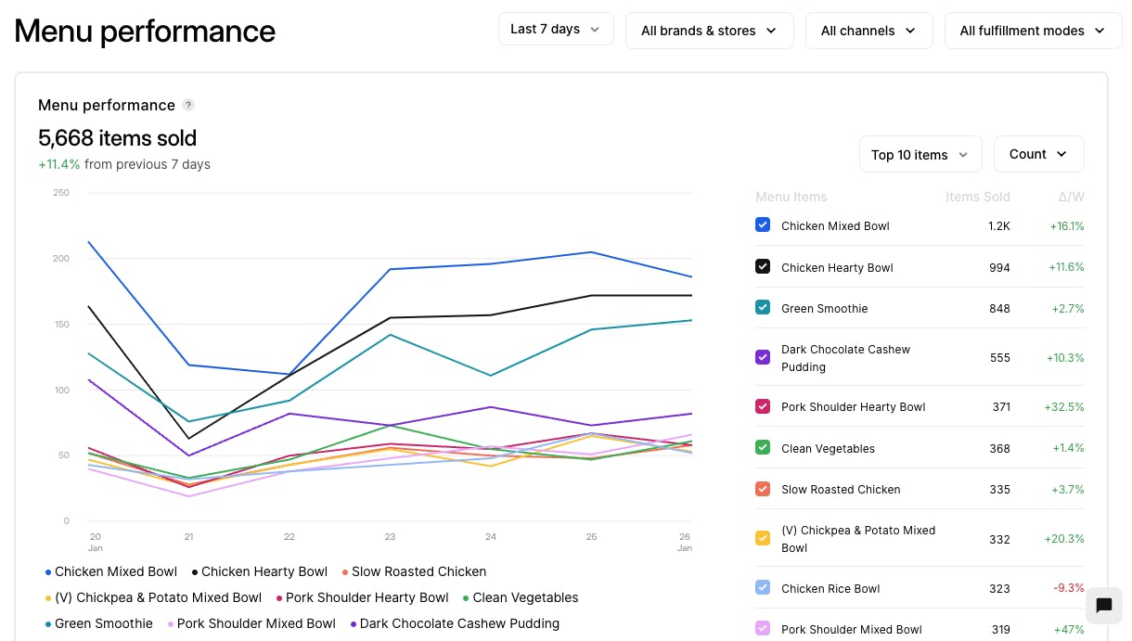This screenshot has width=1132, height=641.
Task: Expand the All brands & stores filter
Action: point(709,31)
